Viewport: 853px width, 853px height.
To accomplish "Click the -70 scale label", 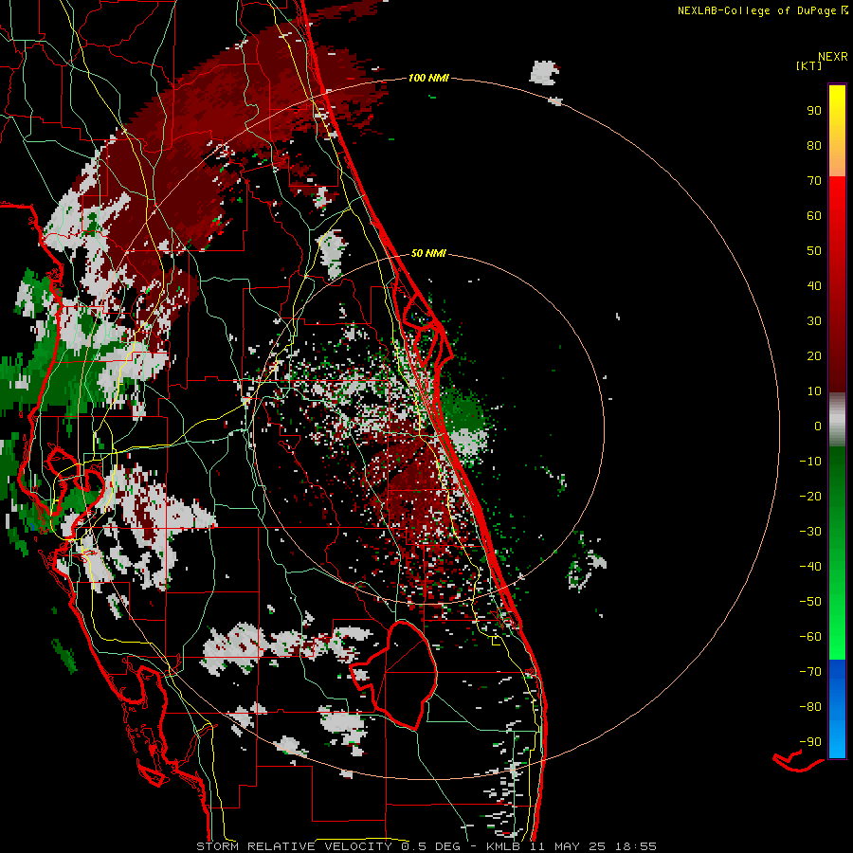I will pos(810,672).
